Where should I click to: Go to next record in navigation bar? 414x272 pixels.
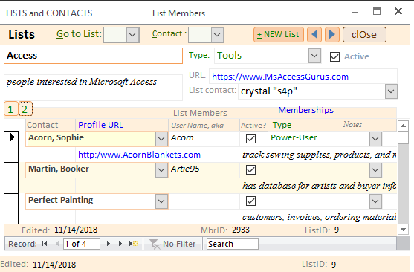(x=108, y=244)
